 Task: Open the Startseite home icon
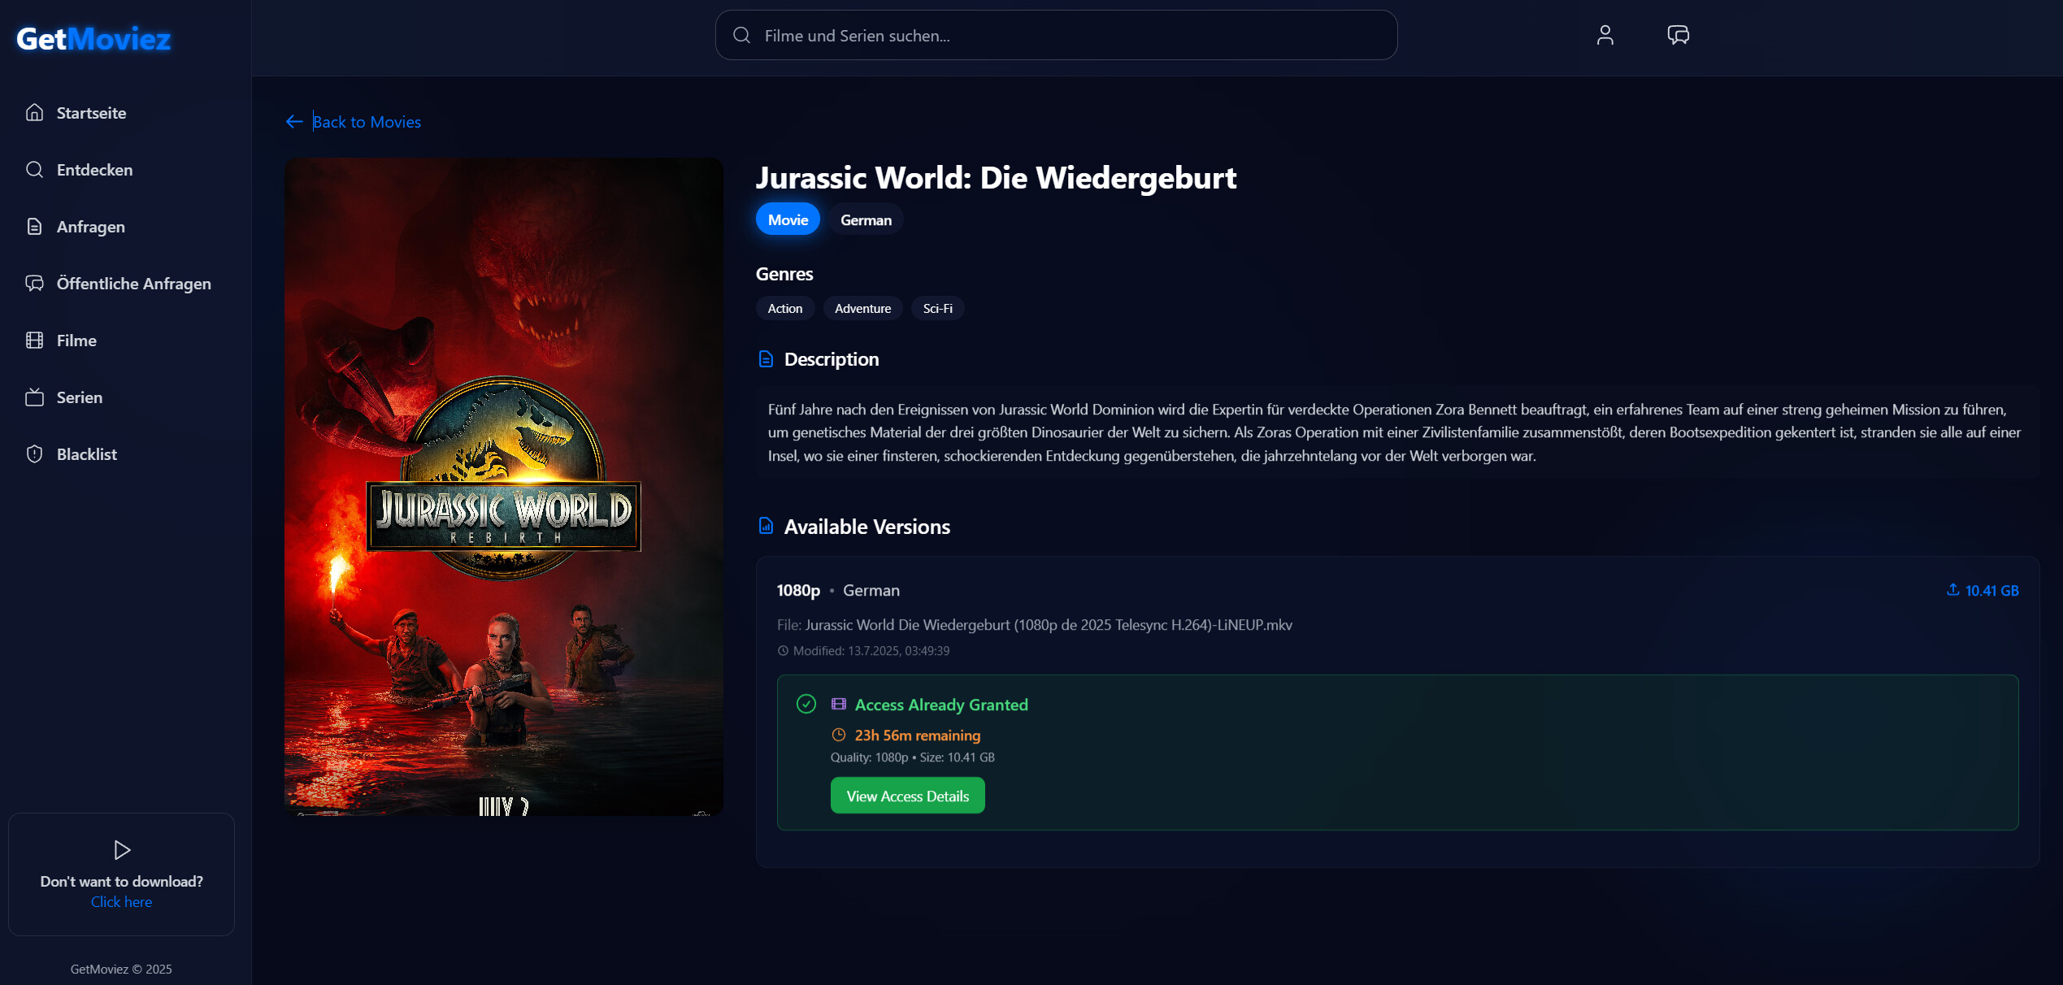tap(34, 112)
